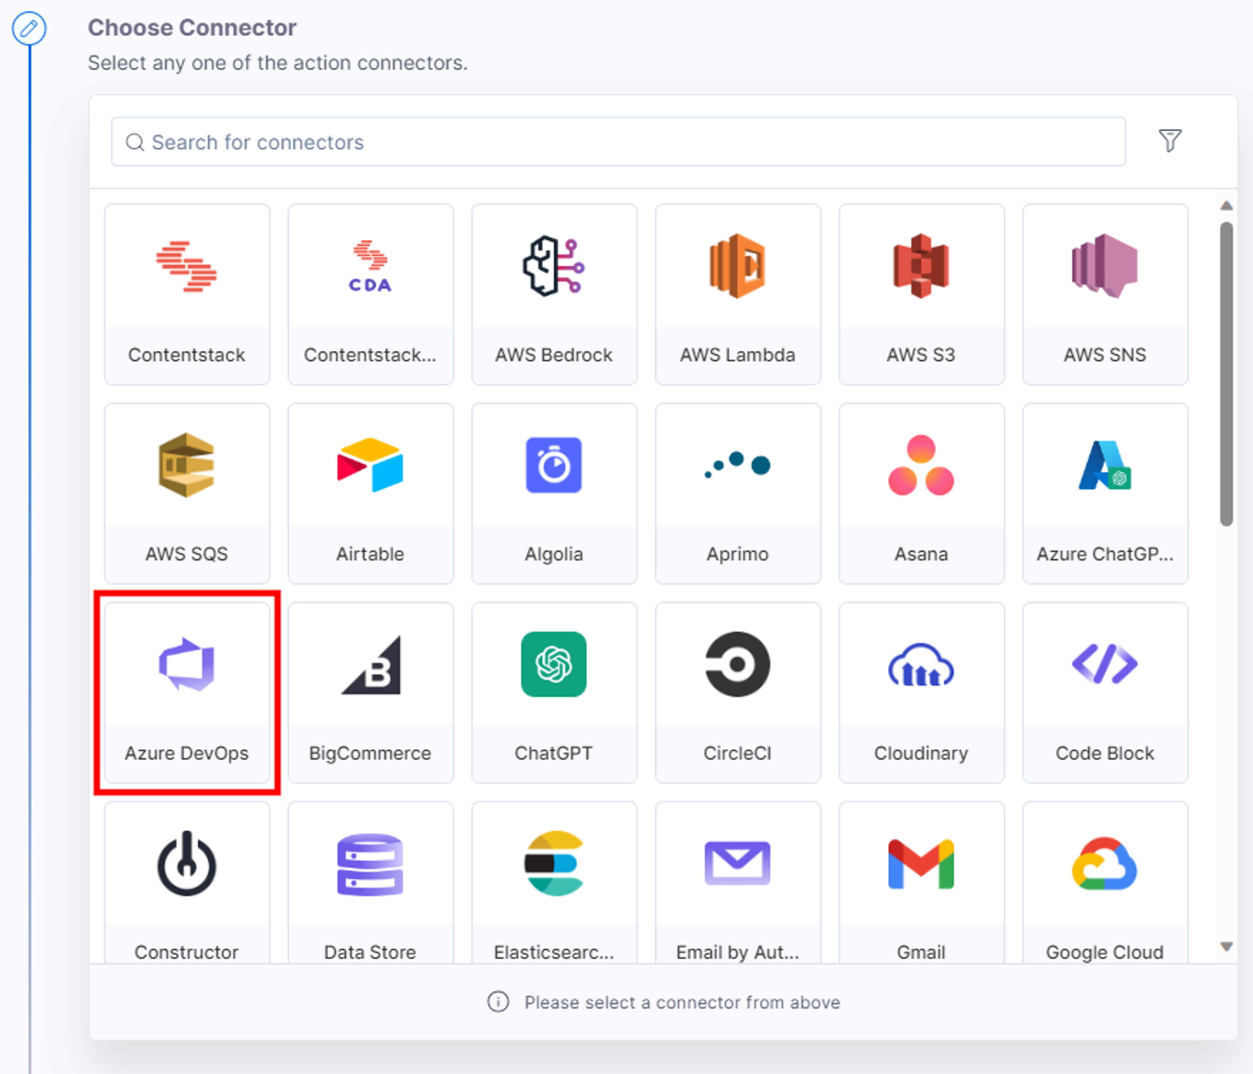Choose the Elasticsearch connector icon
The image size is (1253, 1074).
coord(553,863)
